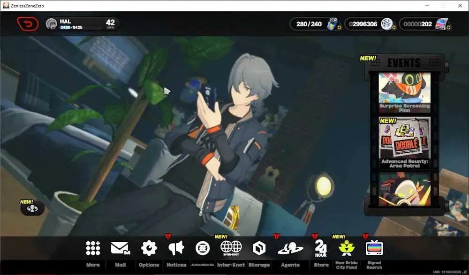469x275 pixels.
Task: Open Surprise Screening Plan event
Action: [x=404, y=92]
